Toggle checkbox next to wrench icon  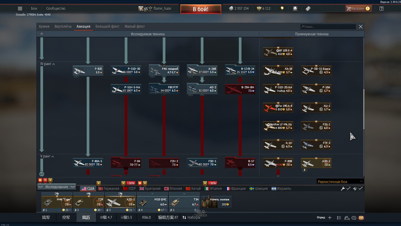pos(348,189)
